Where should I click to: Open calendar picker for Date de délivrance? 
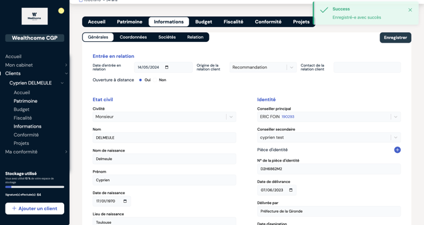click(291, 190)
